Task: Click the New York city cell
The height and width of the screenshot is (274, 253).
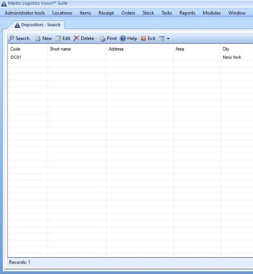Action: click(x=232, y=57)
